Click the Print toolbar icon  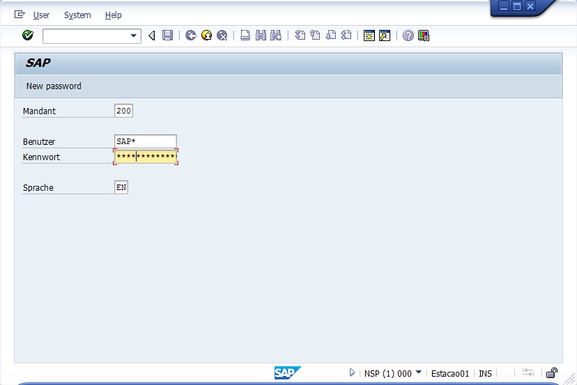coord(245,36)
